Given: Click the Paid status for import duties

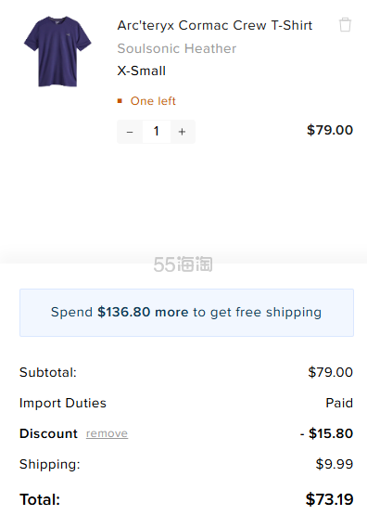Looking at the screenshot, I should 339,403.
